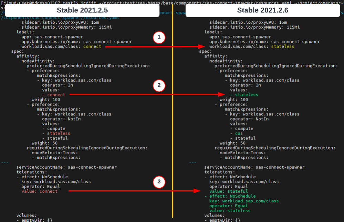The width and height of the screenshot is (344, 222).
Task: Click the cloud-user command prompt at top
Action: tap(38, 2)
